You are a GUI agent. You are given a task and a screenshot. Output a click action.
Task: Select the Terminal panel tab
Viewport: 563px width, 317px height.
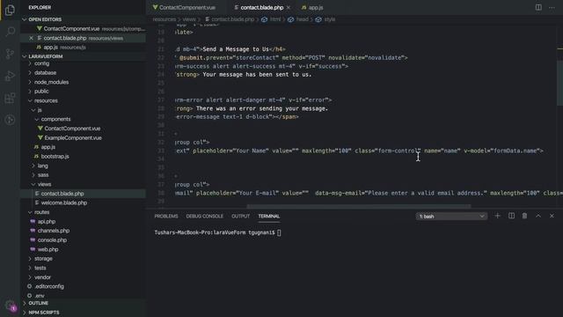pos(269,216)
